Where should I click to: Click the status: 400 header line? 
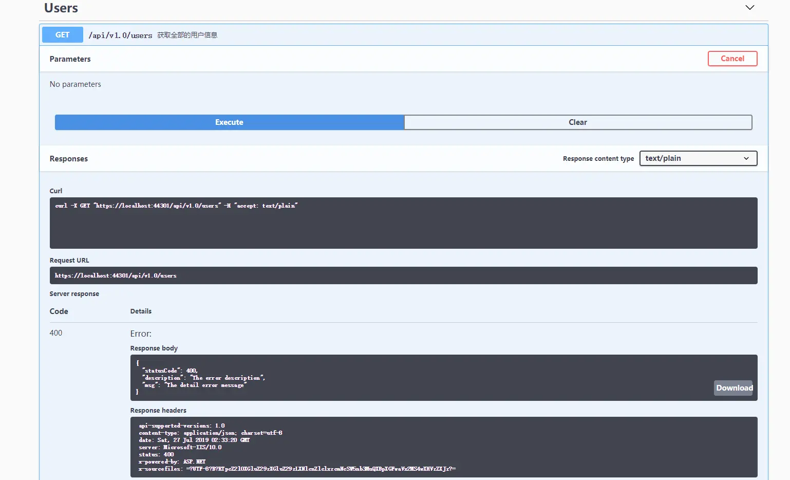[x=156, y=454]
